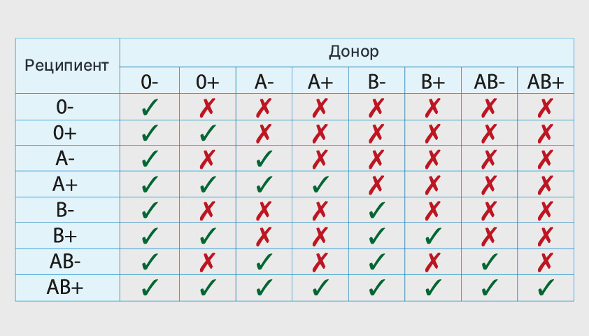Click the red cross for recipient AB- donor 0+

pyautogui.click(x=207, y=262)
